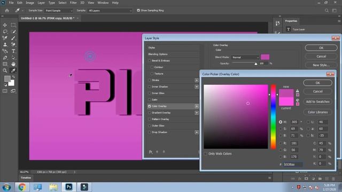
Task: Click the Add to Swatches button
Action: coord(317,102)
